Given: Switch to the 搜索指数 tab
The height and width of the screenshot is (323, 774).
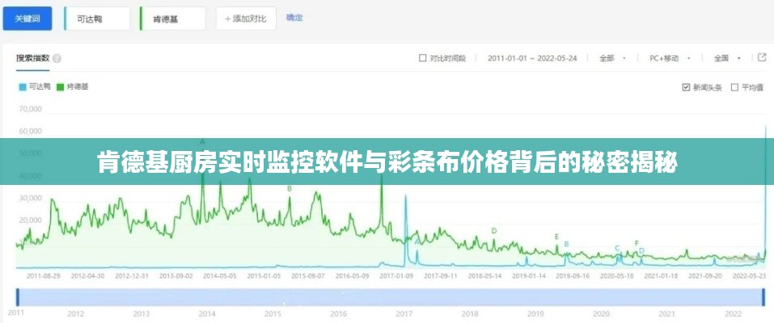Looking at the screenshot, I should pyautogui.click(x=32, y=58).
